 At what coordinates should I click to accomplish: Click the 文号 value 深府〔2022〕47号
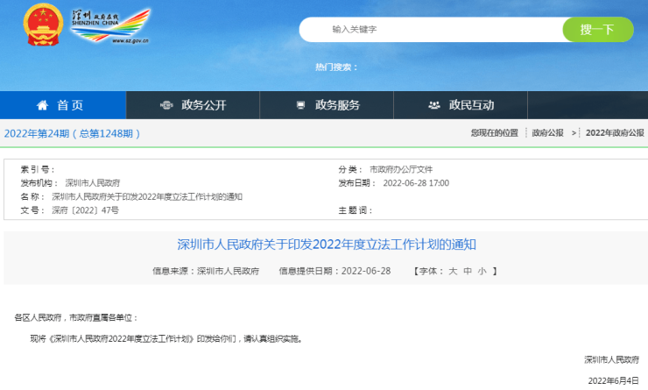pos(85,210)
